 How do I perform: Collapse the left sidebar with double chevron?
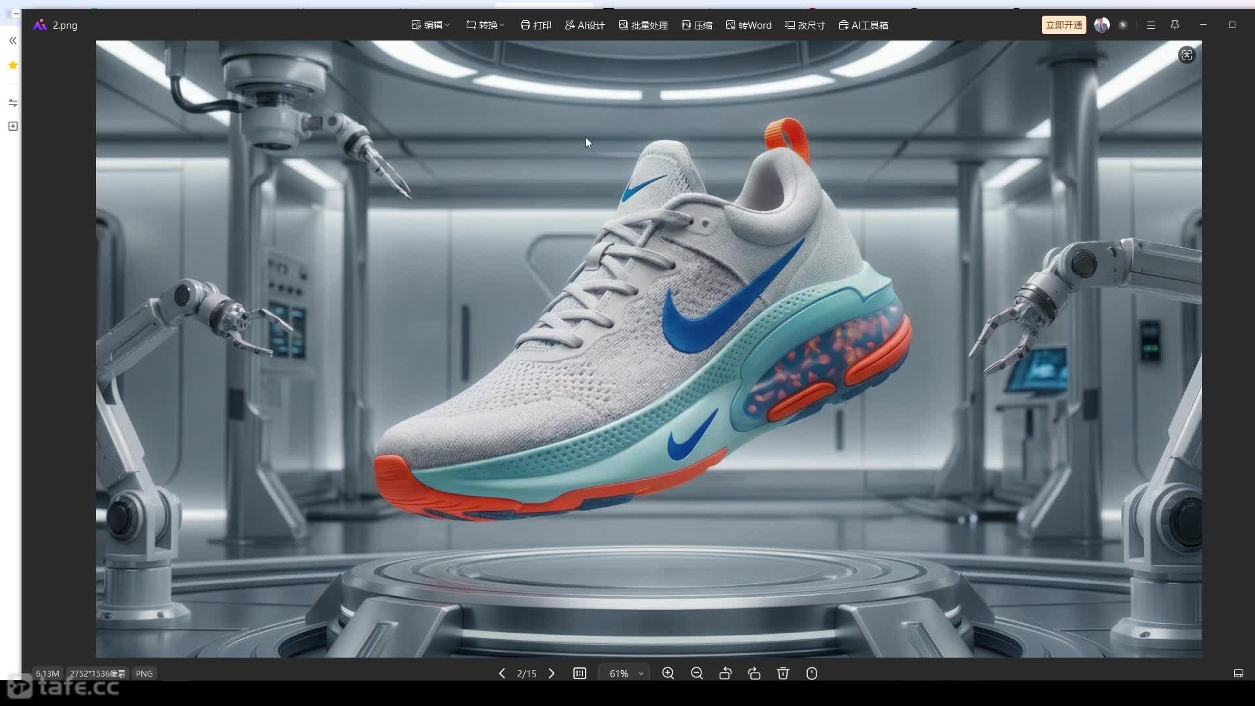[12, 41]
